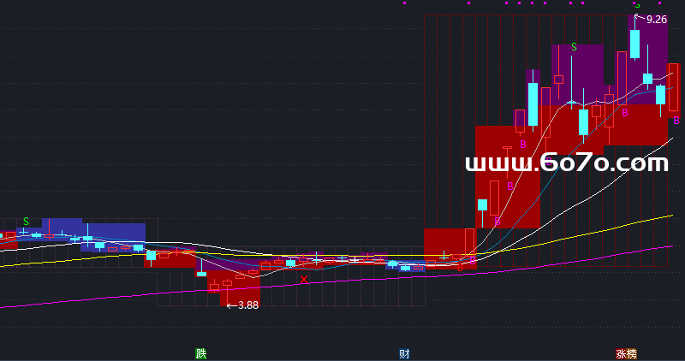Click the 9.26 high price label
685x361 pixels.
click(657, 19)
